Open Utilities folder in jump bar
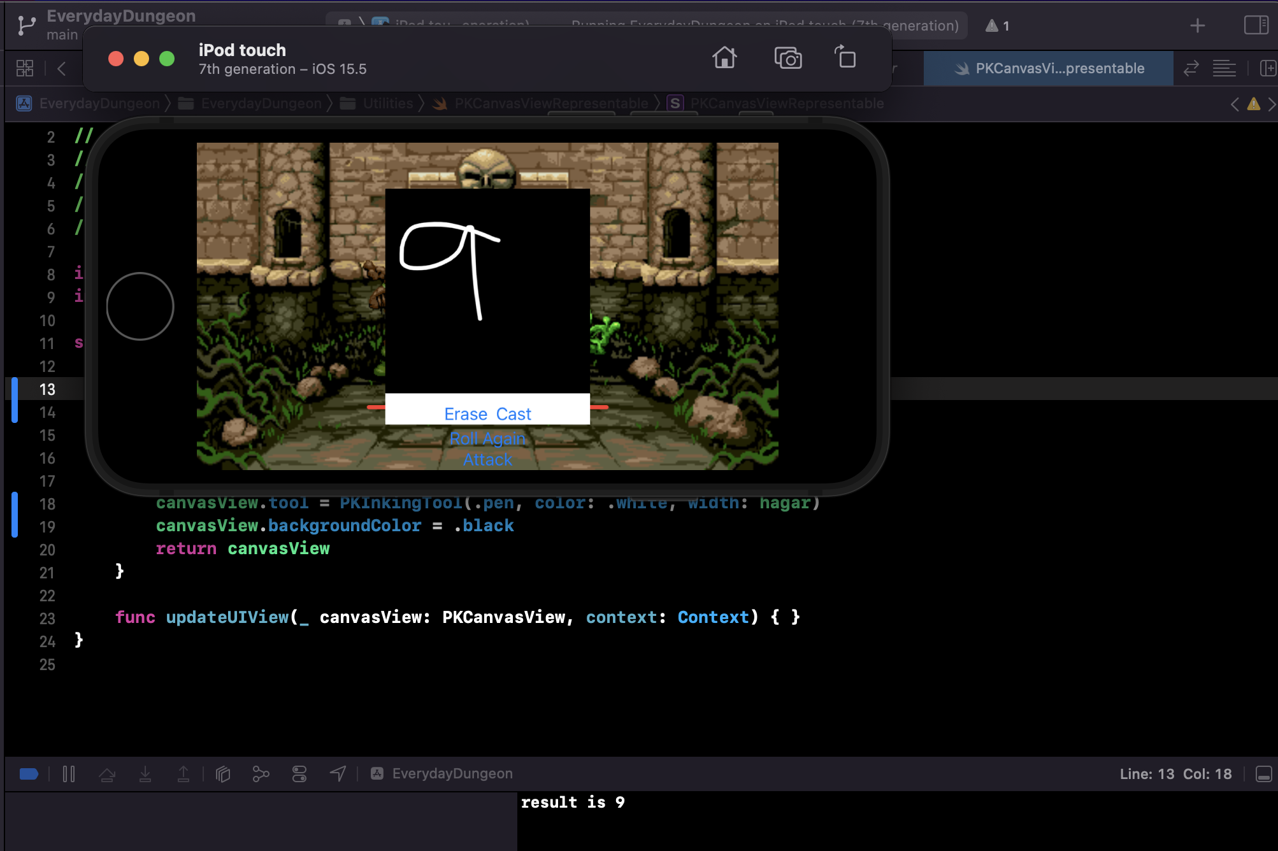1278x851 pixels. pyautogui.click(x=377, y=103)
